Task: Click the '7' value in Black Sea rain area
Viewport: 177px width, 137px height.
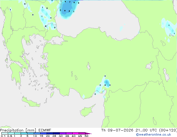Action: tap(70, 2)
